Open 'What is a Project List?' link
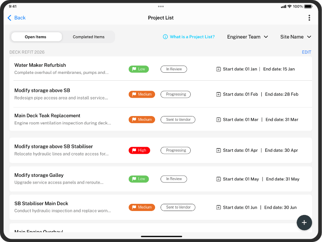 click(x=192, y=37)
